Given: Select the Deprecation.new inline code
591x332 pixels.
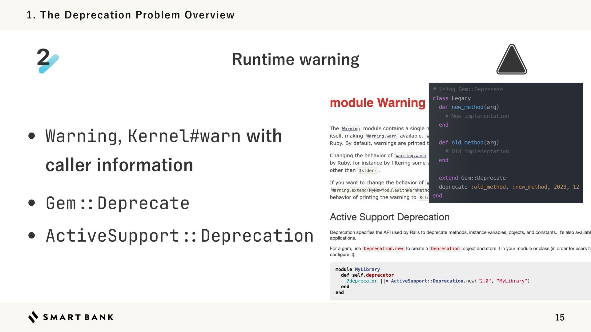Looking at the screenshot, I should [383, 249].
